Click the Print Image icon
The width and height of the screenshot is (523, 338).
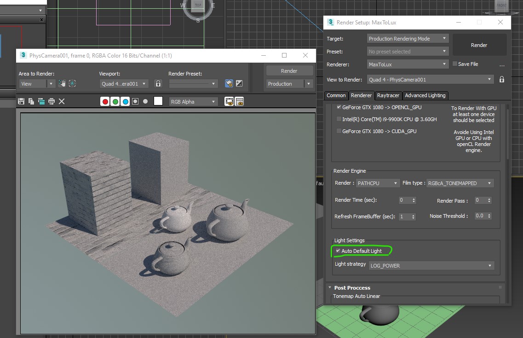coord(51,101)
